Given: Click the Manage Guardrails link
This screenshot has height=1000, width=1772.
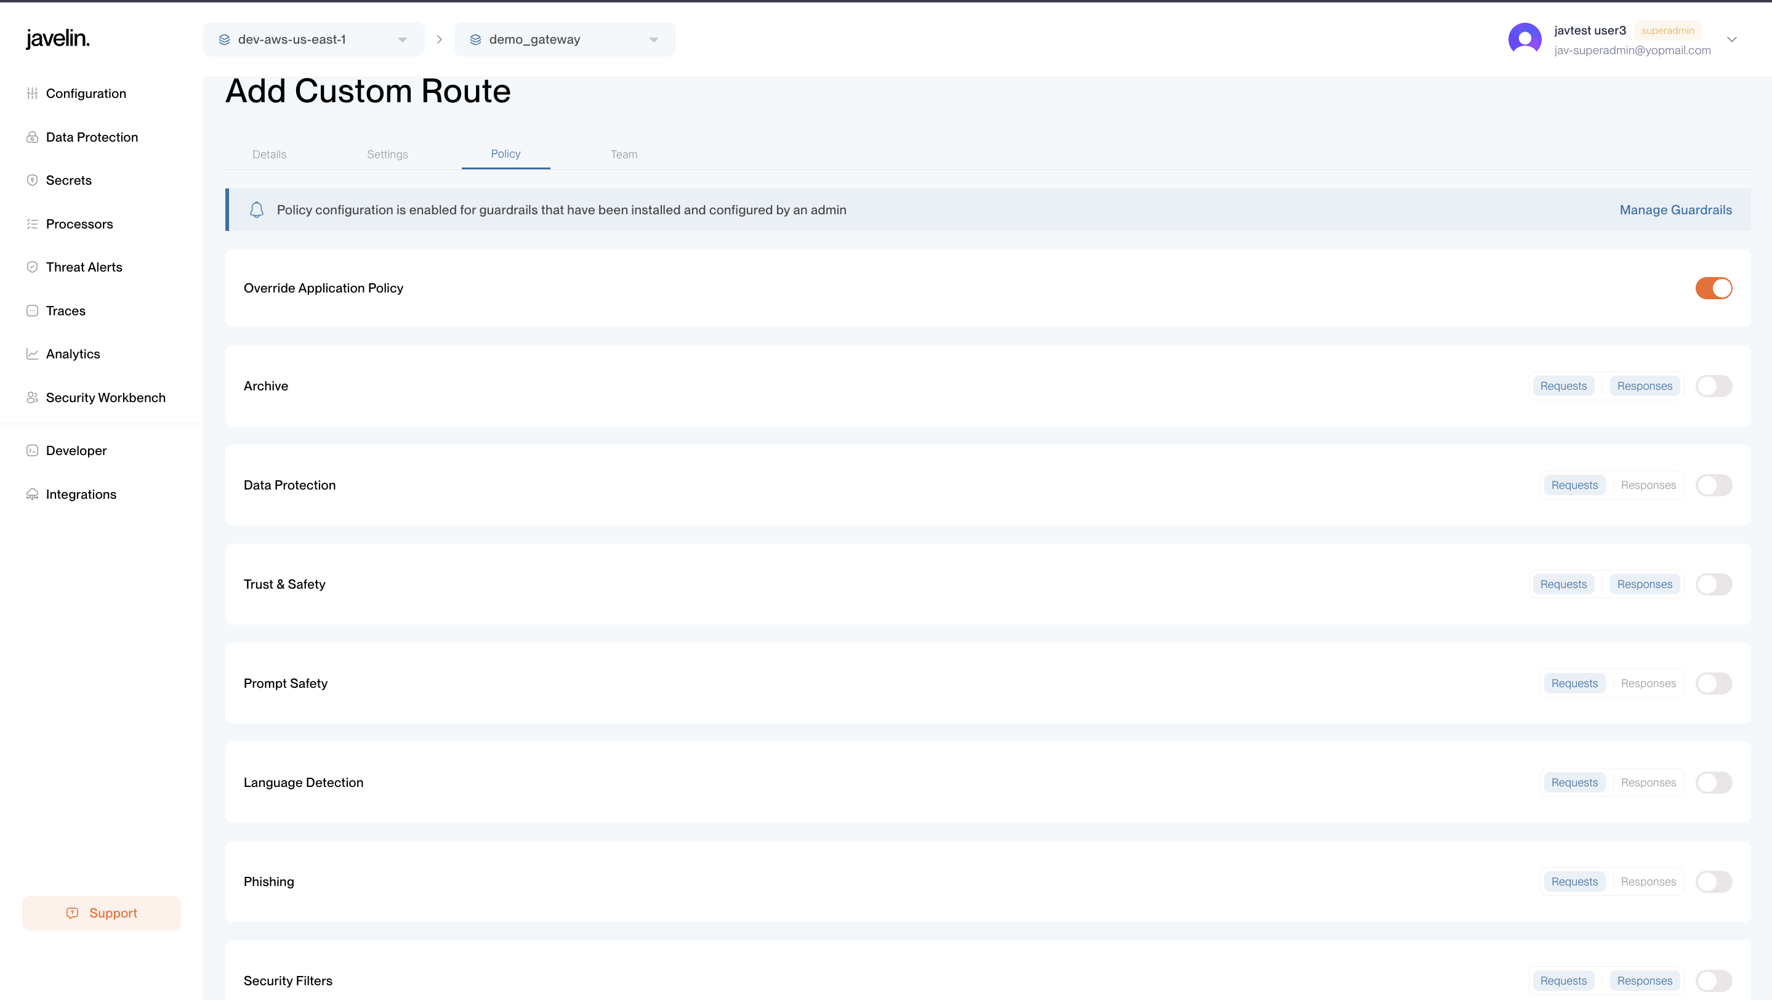Looking at the screenshot, I should 1676,210.
